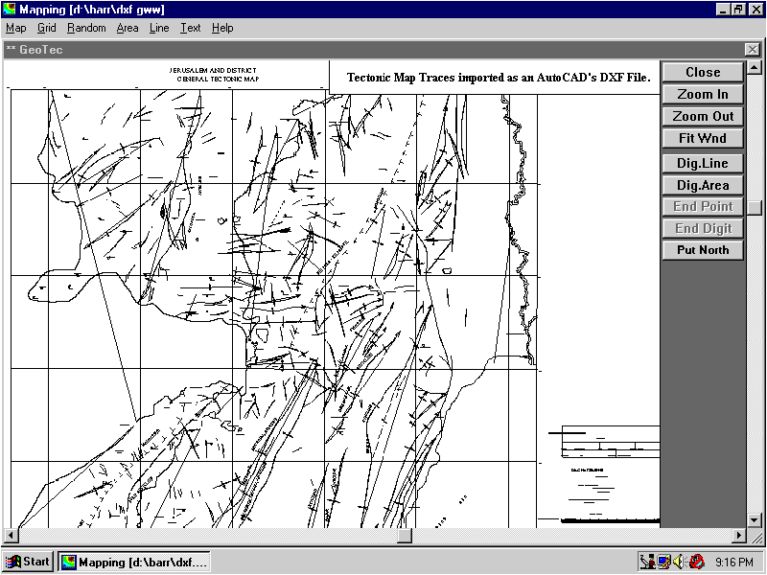Click the network connection tray icon
Screen dimensions: 767x575
[x=648, y=562]
